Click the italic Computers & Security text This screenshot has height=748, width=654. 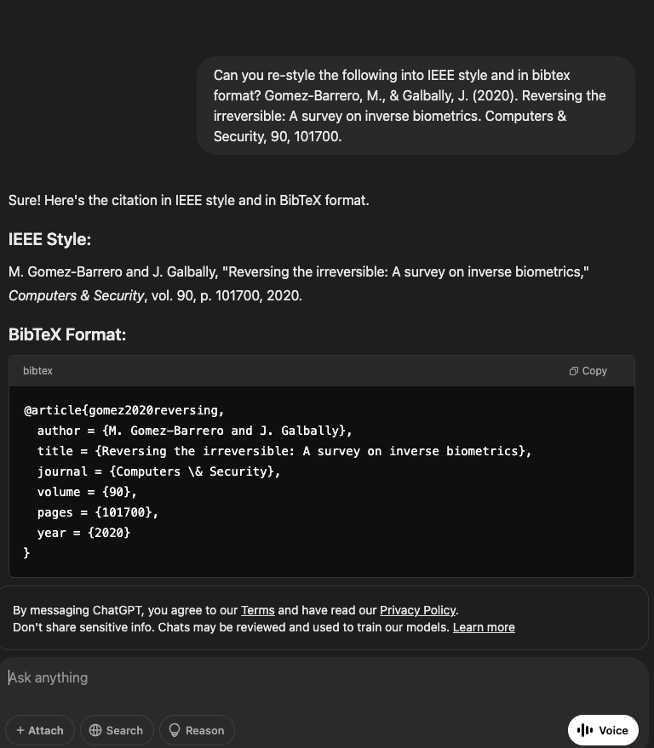[x=77, y=295]
